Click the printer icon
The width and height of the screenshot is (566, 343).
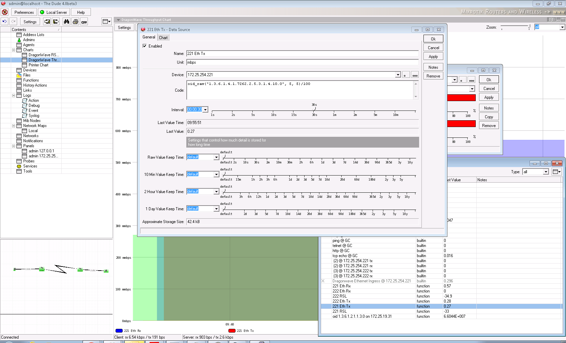coord(75,22)
